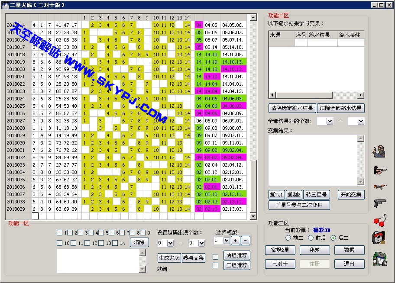Click the green-helmet robot face icon
This screenshot has width=395, height=283.
379,258
